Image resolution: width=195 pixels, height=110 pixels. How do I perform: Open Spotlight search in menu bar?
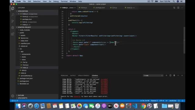click(174, 1)
